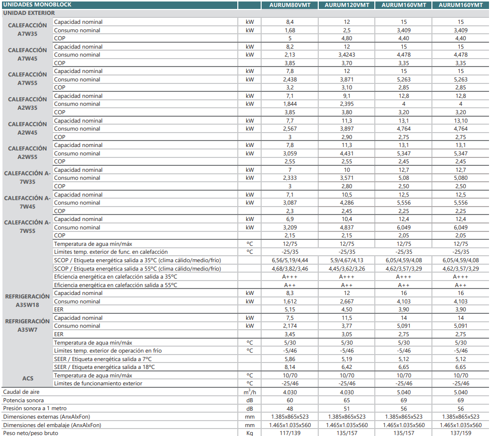Click the 137/159 weight value
This screenshot has width=492, height=436.
click(460, 433)
